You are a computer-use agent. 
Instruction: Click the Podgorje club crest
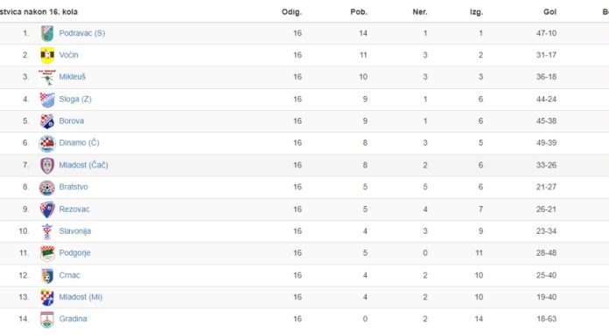47,253
